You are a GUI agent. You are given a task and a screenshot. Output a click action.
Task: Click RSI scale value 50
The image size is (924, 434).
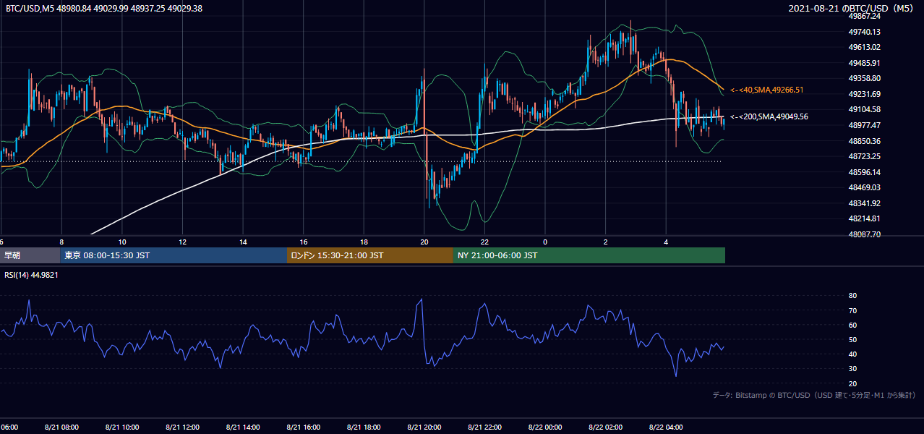[x=852, y=339]
